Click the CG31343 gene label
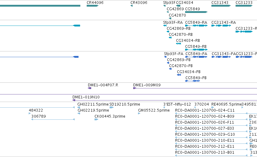 tap(220, 3)
